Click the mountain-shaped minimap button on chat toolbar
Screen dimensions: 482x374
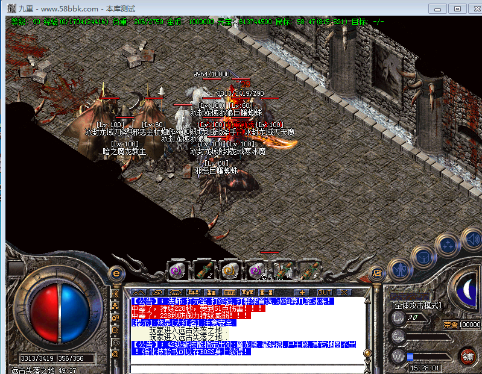point(139,292)
